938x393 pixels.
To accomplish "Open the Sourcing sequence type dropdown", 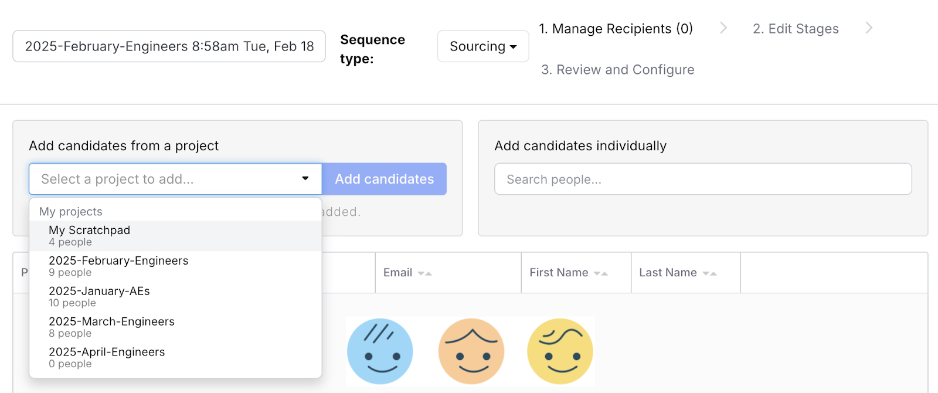I will [483, 46].
